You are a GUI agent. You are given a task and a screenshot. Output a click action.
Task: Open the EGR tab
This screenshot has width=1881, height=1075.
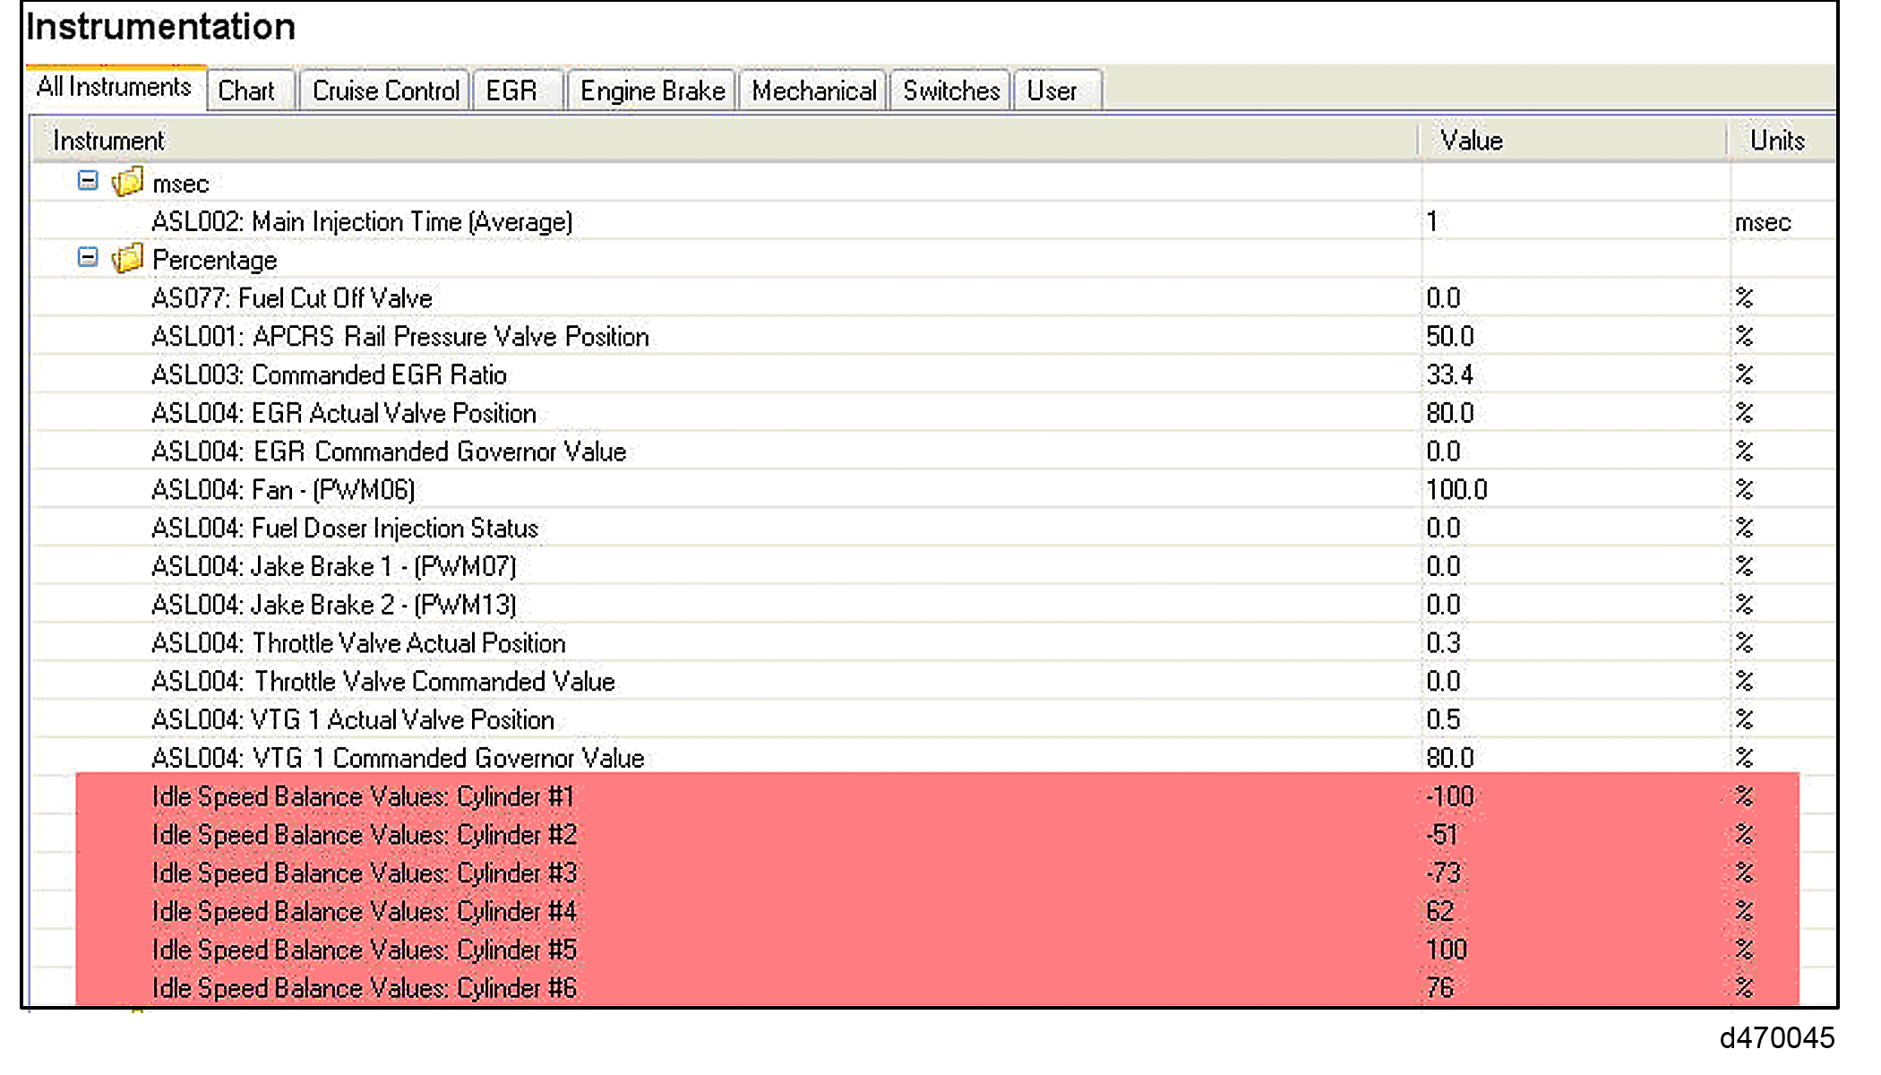coord(511,90)
